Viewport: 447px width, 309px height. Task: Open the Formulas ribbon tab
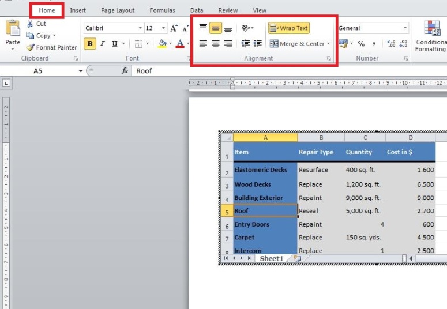(162, 10)
